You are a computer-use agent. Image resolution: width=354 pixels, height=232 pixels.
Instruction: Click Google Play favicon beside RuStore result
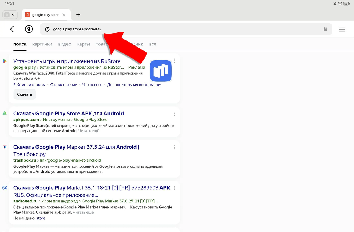pyautogui.click(x=4, y=61)
